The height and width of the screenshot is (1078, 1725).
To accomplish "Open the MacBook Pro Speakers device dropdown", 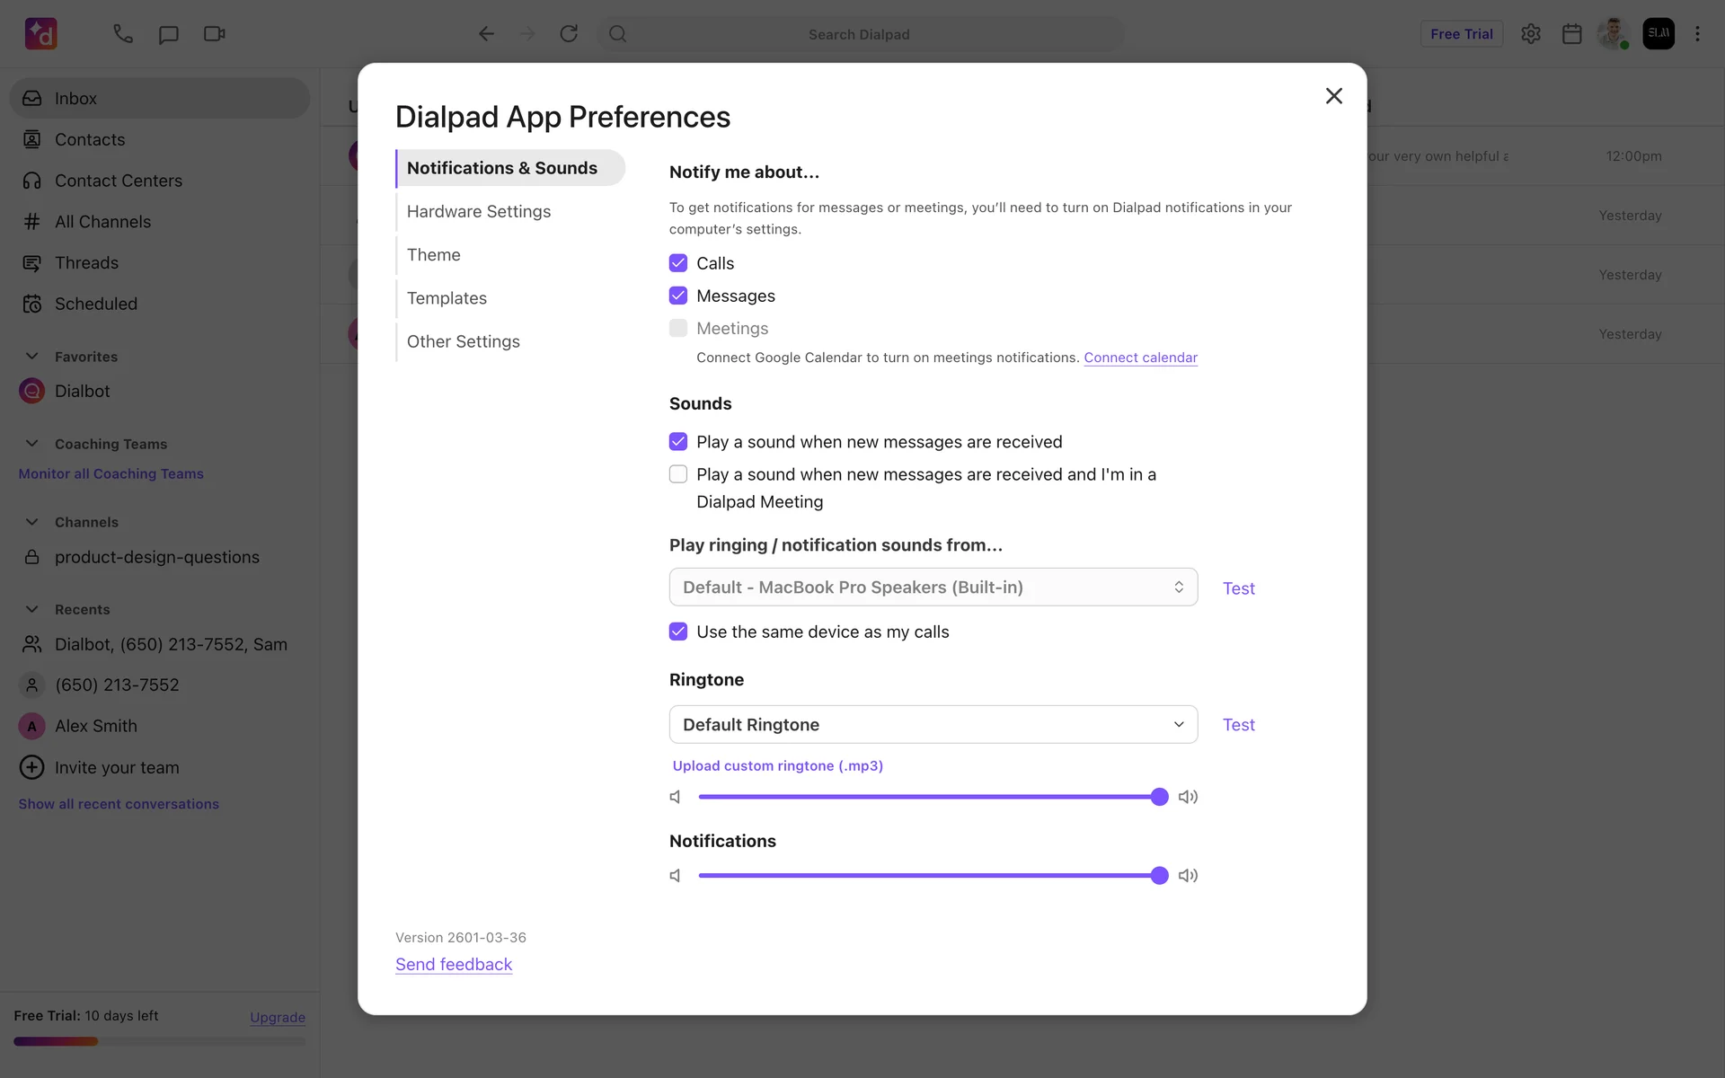I will point(933,588).
